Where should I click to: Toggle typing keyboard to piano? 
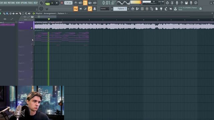tap(76, 9)
